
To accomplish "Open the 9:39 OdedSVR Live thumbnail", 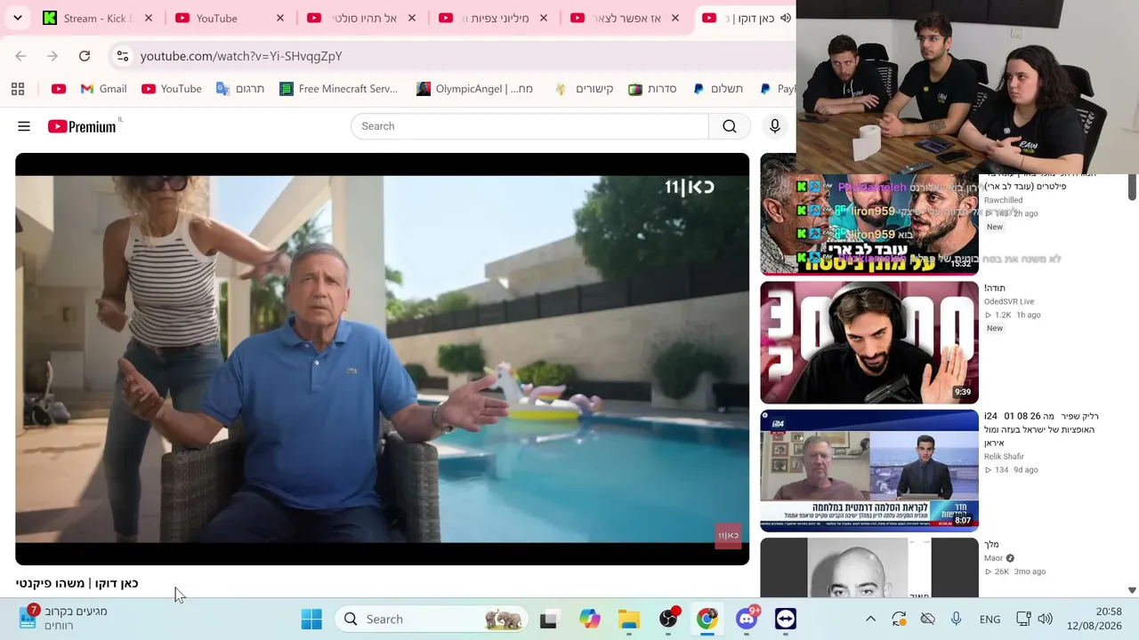I will (x=869, y=342).
